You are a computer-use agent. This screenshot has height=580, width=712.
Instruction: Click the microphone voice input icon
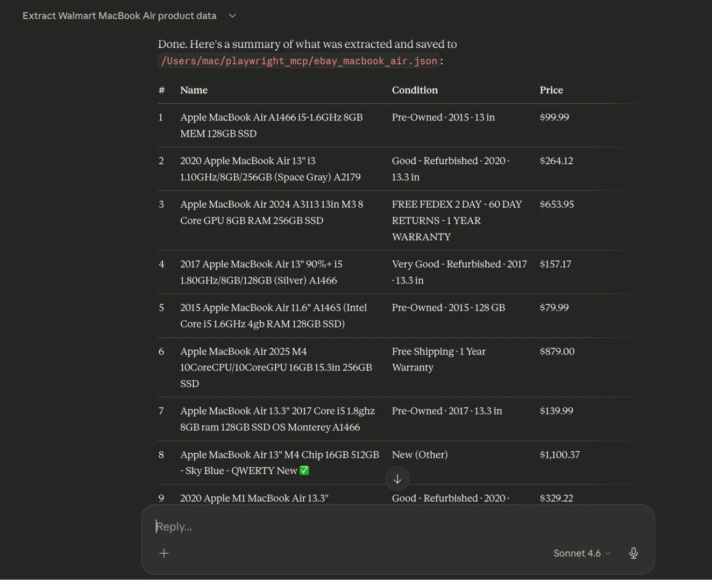pyautogui.click(x=633, y=553)
